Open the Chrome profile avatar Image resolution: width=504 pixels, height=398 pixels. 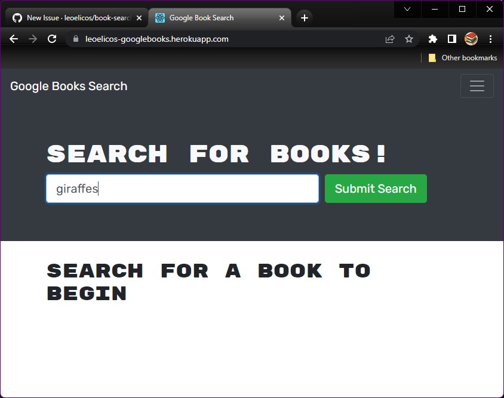point(471,39)
